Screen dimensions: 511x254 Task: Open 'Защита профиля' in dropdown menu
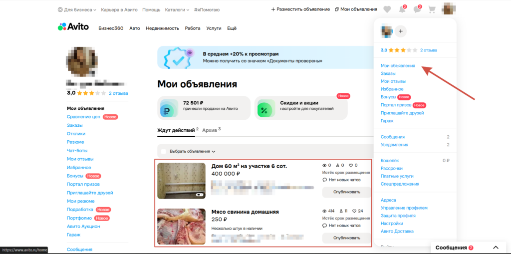pos(398,216)
